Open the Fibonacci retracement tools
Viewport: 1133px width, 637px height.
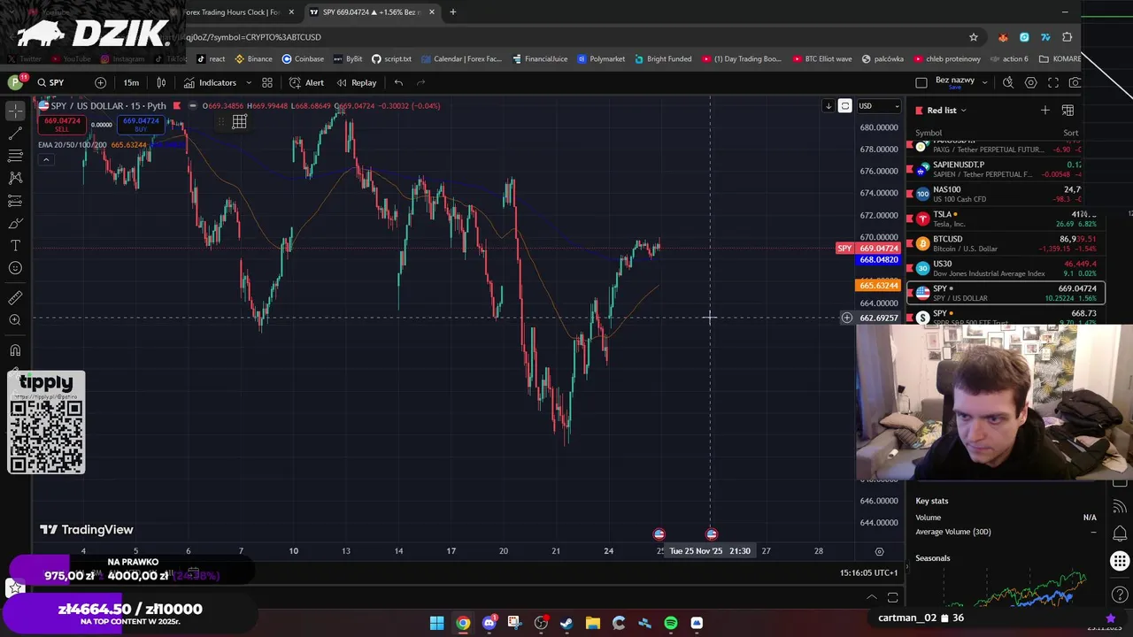pyautogui.click(x=15, y=156)
